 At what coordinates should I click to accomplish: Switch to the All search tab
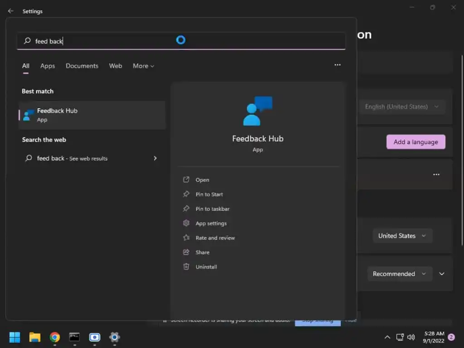point(26,66)
